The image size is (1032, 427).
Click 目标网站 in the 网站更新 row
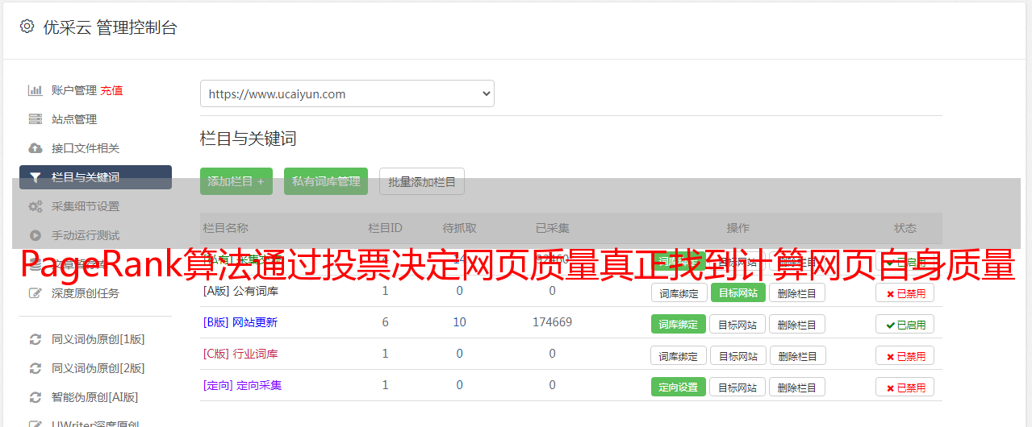point(737,324)
